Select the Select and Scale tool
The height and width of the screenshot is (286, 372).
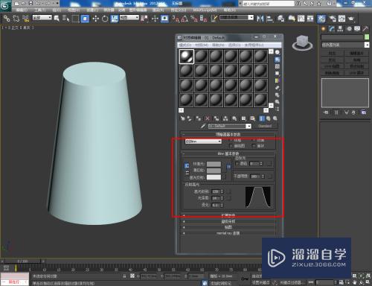(115, 19)
